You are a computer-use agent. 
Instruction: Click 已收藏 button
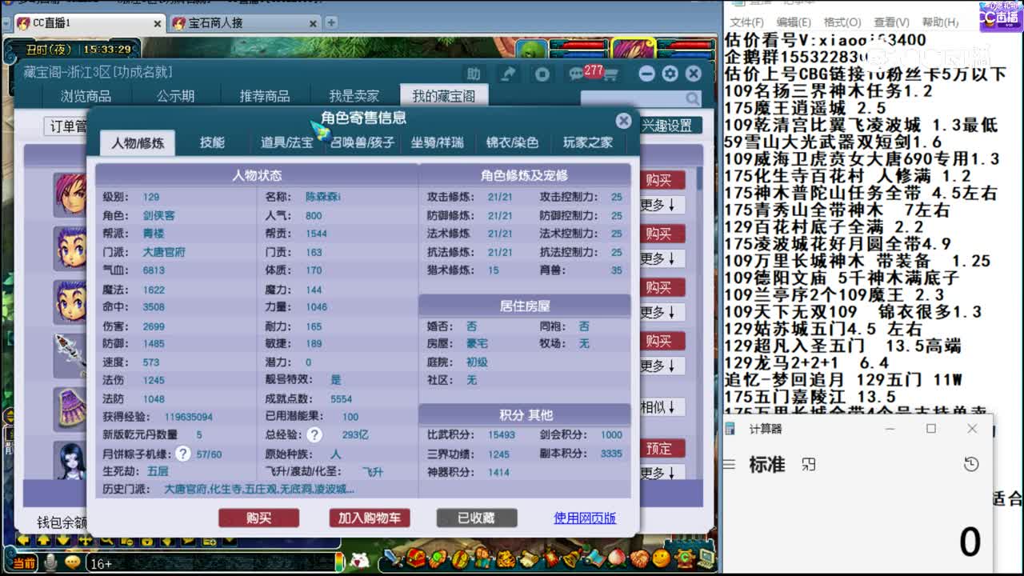[x=476, y=518]
